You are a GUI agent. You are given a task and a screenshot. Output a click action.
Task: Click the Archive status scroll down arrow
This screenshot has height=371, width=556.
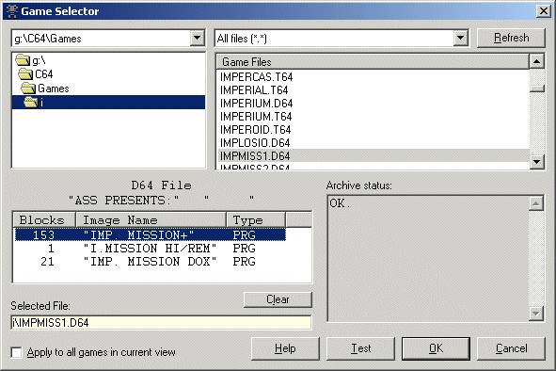click(x=536, y=314)
